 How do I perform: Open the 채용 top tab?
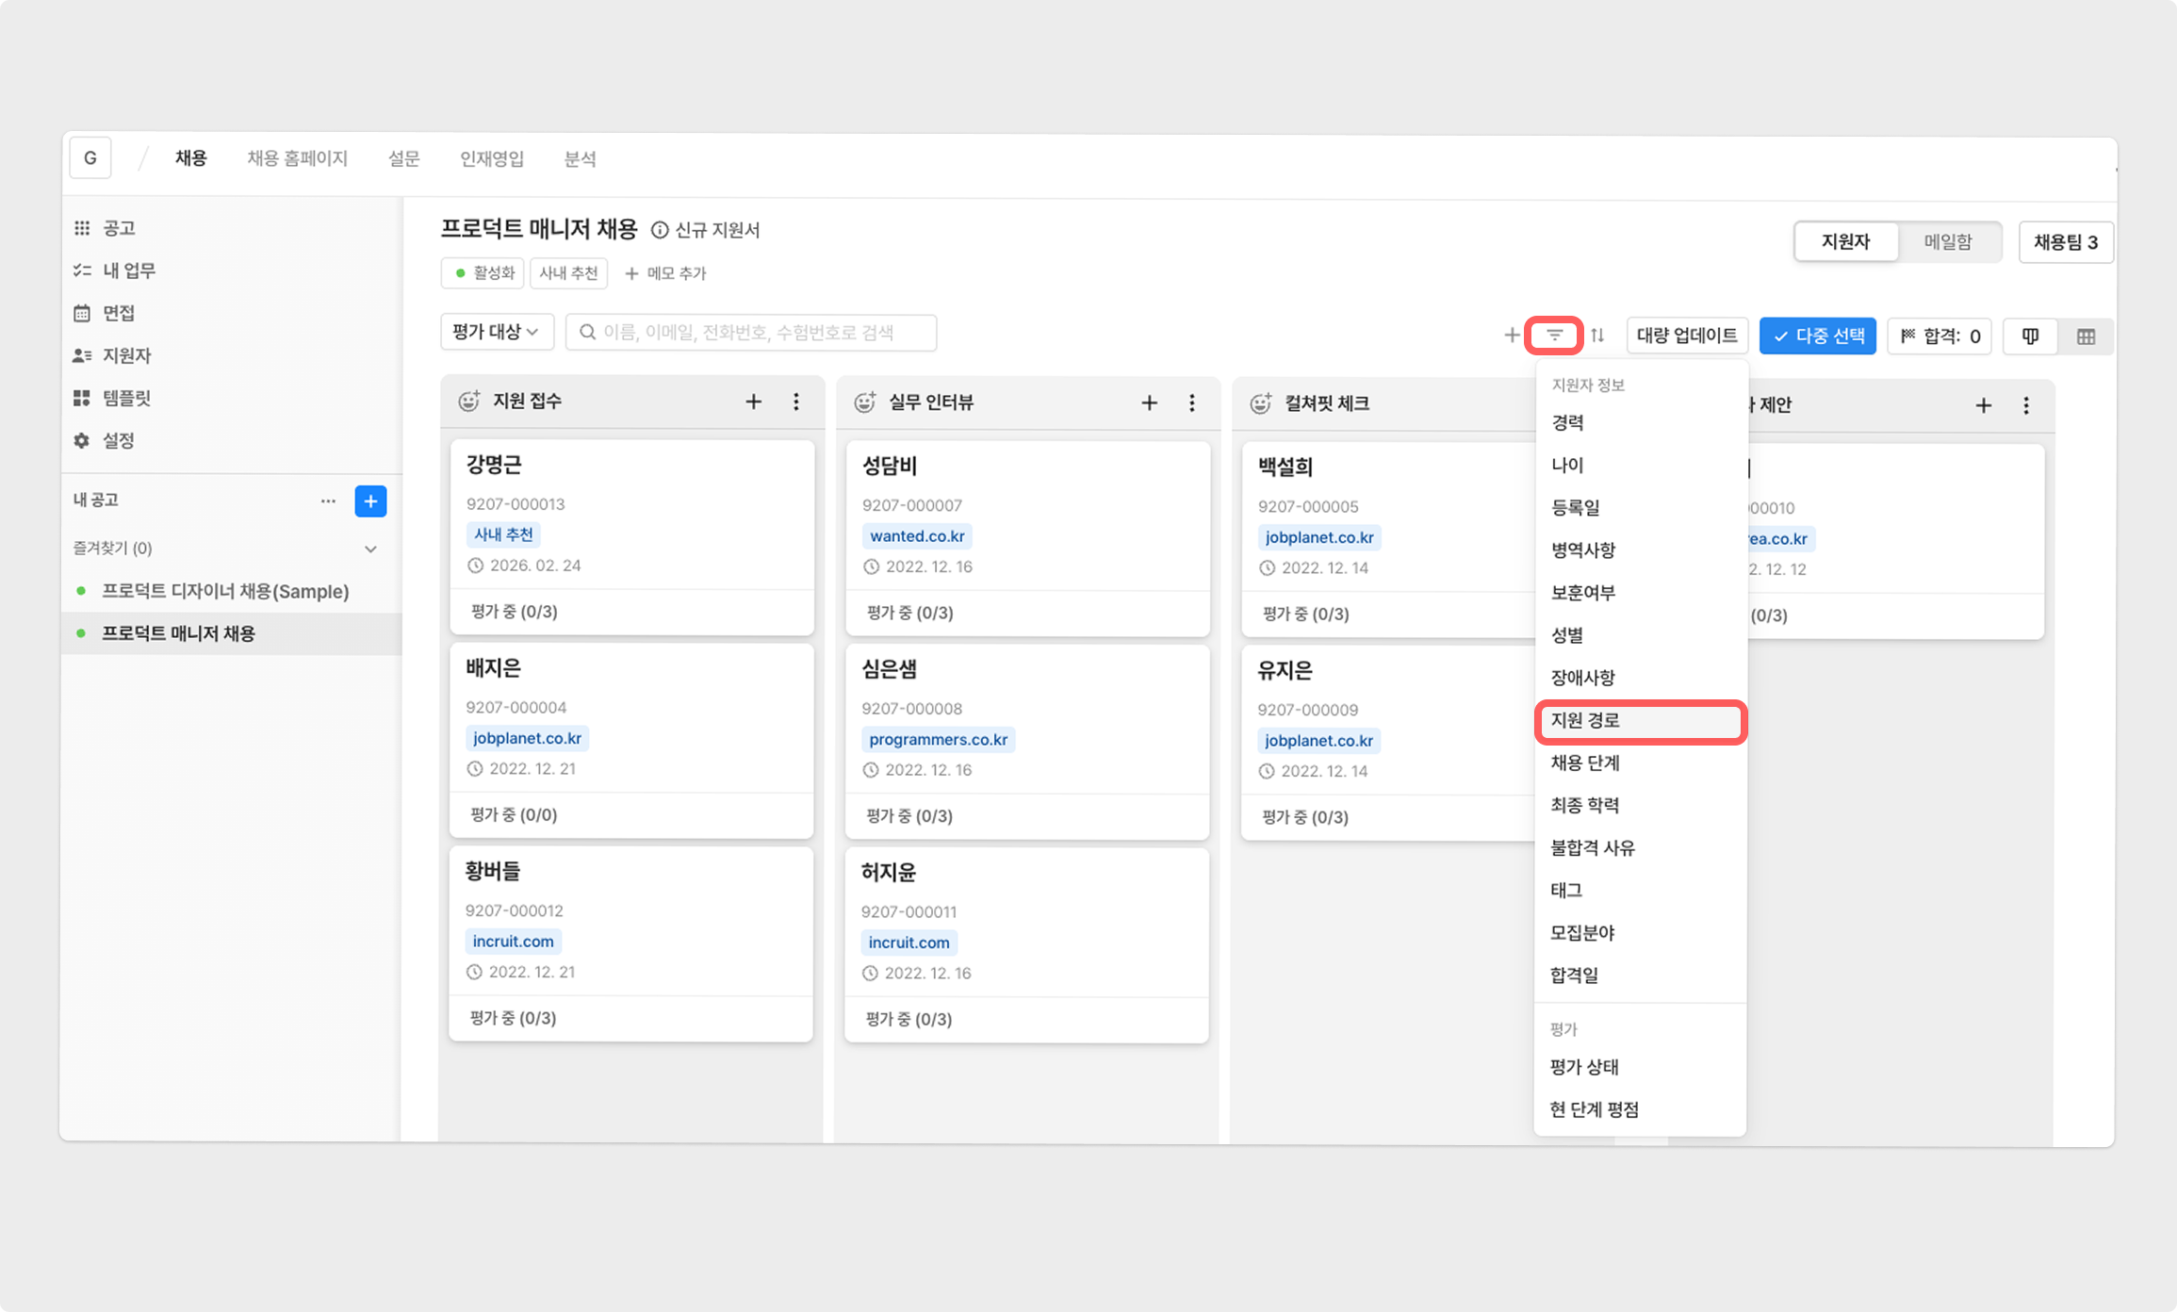(x=190, y=158)
